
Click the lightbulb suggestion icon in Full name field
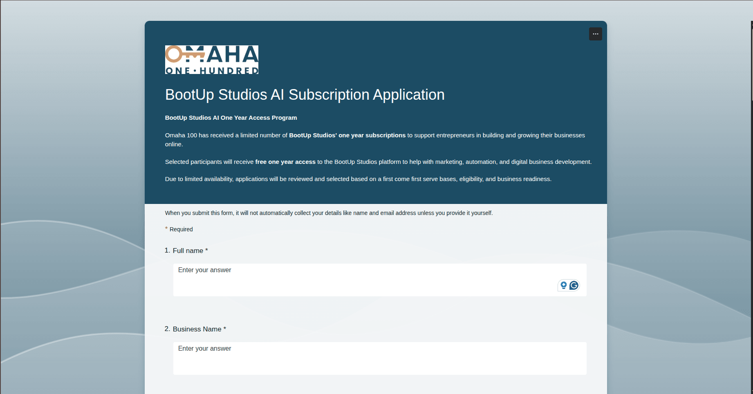coord(563,285)
